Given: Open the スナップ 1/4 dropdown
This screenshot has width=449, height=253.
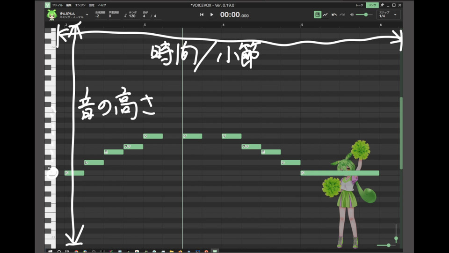Looking at the screenshot, I should [x=388, y=15].
